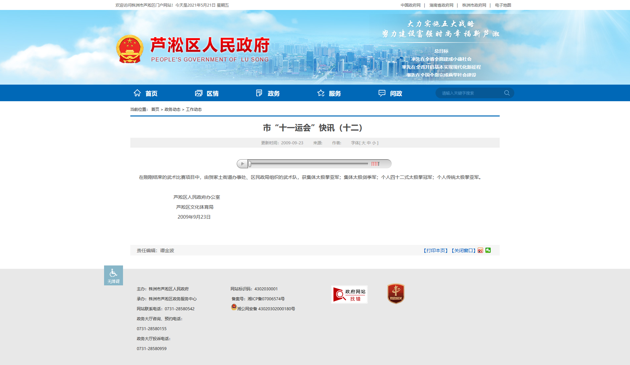
Task: Open the 问政 navigation menu item
Action: point(390,93)
